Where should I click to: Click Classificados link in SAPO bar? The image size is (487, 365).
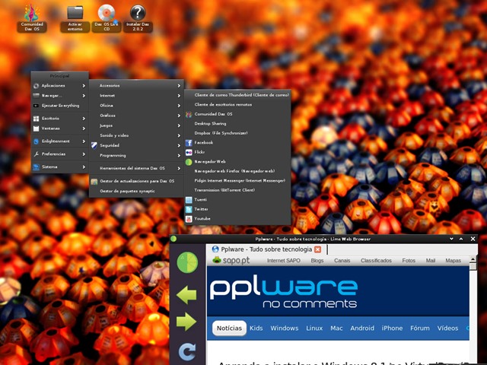[x=376, y=261]
